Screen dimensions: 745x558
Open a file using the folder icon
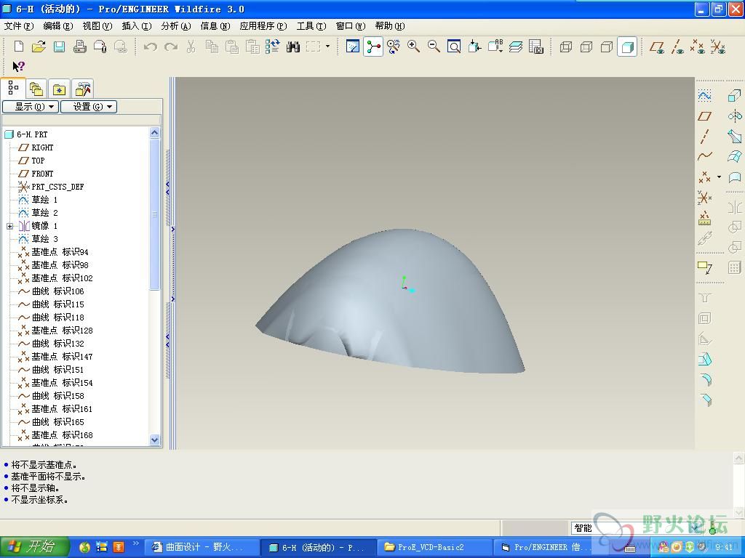tap(39, 46)
